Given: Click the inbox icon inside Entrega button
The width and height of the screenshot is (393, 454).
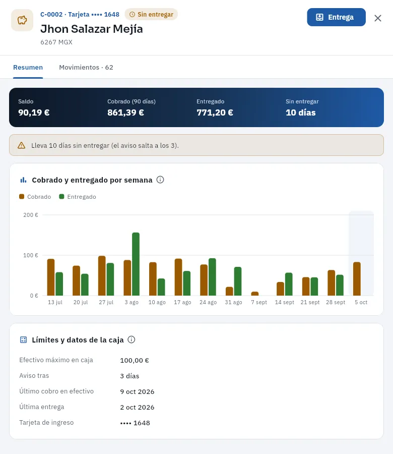Looking at the screenshot, I should 319,17.
